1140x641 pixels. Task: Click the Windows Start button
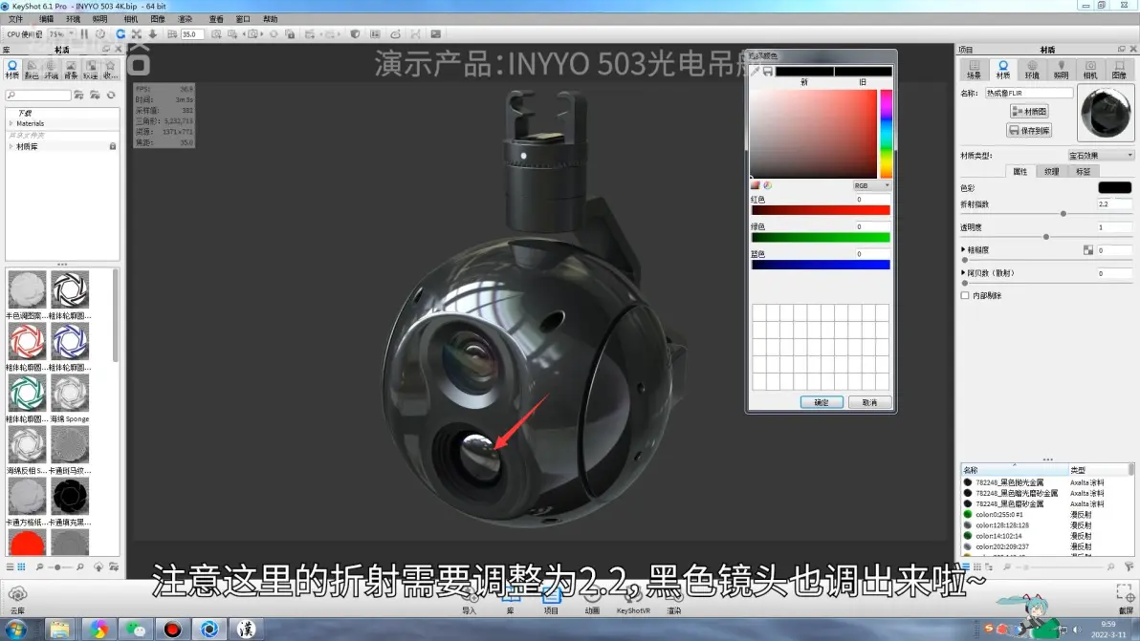(x=15, y=629)
